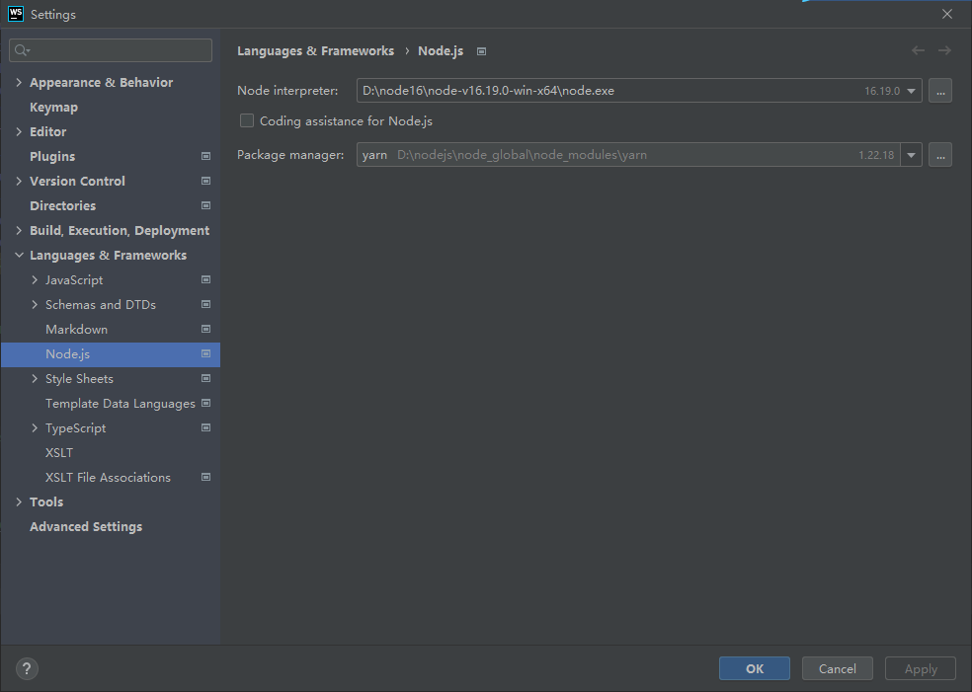Image resolution: width=972 pixels, height=692 pixels.
Task: Click the icon beside Markdown in sidebar
Action: pos(204,329)
